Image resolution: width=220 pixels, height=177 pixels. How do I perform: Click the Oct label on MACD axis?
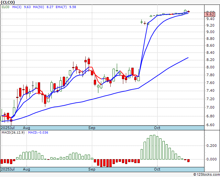pyautogui.click(x=157, y=169)
